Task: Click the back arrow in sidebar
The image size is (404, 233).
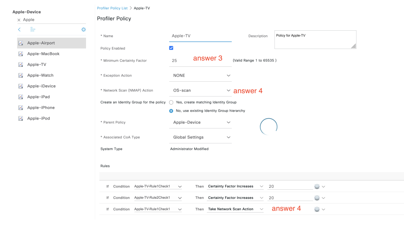Action: click(19, 29)
